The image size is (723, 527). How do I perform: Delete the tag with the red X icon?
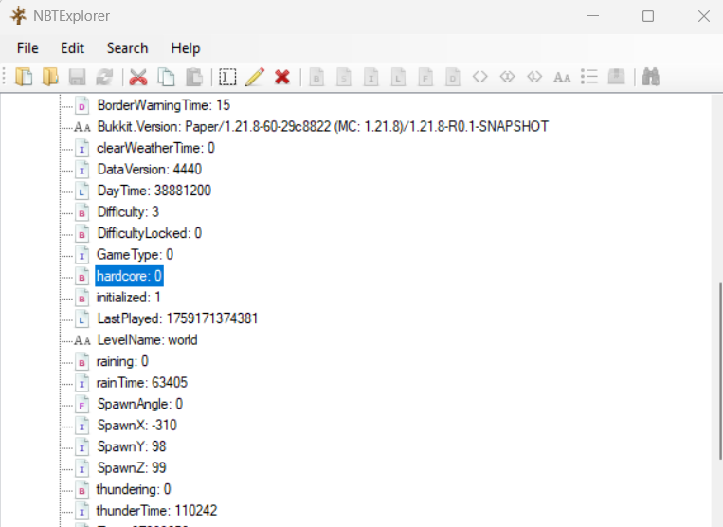click(x=281, y=77)
